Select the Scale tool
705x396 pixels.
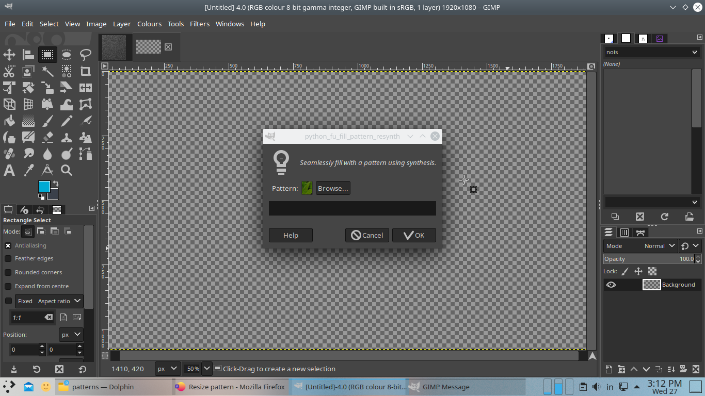(x=47, y=88)
